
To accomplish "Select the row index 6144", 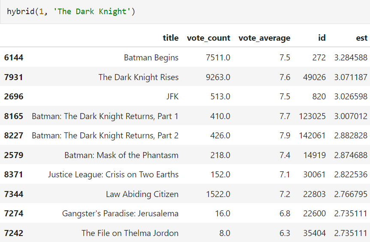I will coord(14,57).
